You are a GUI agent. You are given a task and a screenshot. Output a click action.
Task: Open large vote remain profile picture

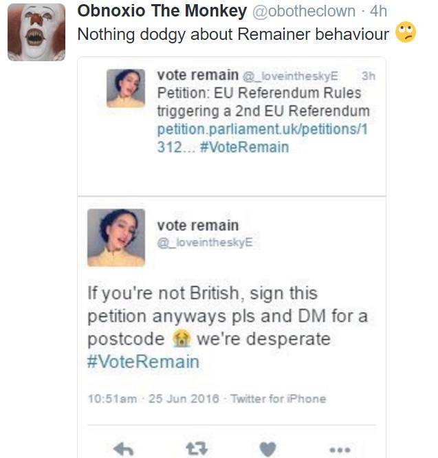116,237
